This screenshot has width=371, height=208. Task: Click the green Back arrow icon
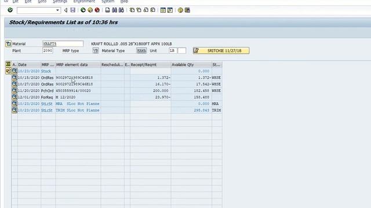83,10
